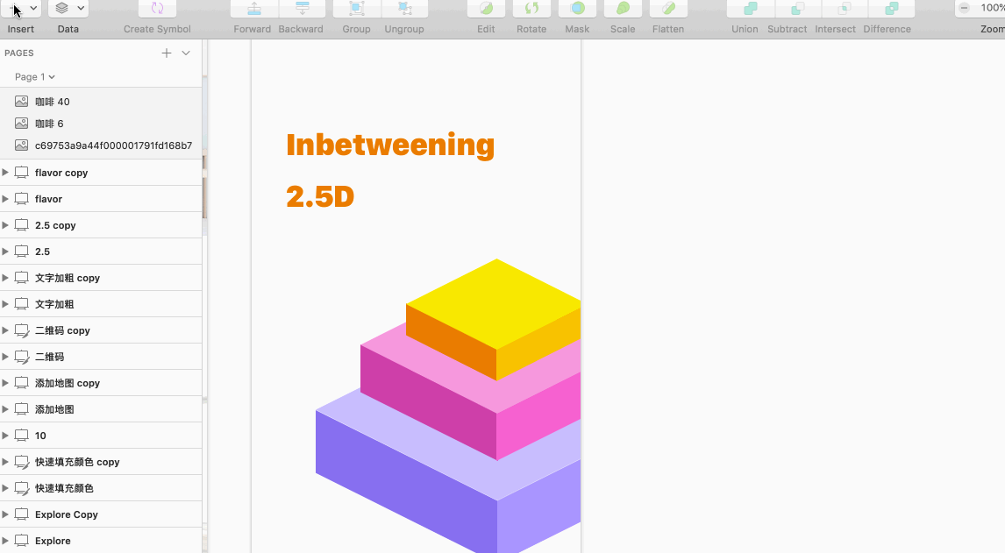Viewport: 1005px width, 553px height.
Task: Collapse the pages list chevron
Action: [186, 53]
